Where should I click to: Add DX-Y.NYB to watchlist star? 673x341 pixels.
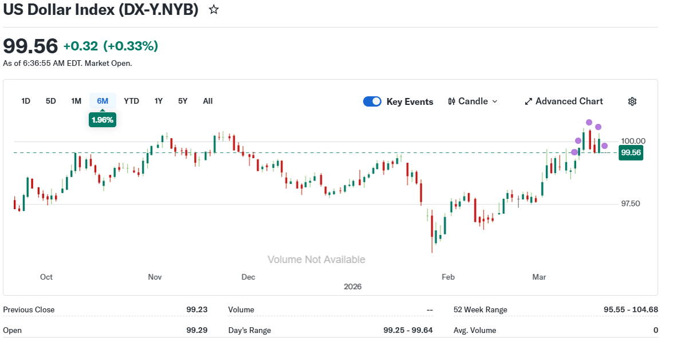click(214, 9)
